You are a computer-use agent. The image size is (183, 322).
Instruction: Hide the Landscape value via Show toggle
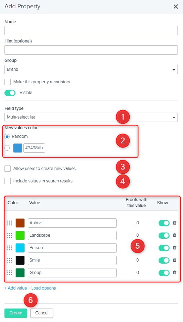(164, 235)
